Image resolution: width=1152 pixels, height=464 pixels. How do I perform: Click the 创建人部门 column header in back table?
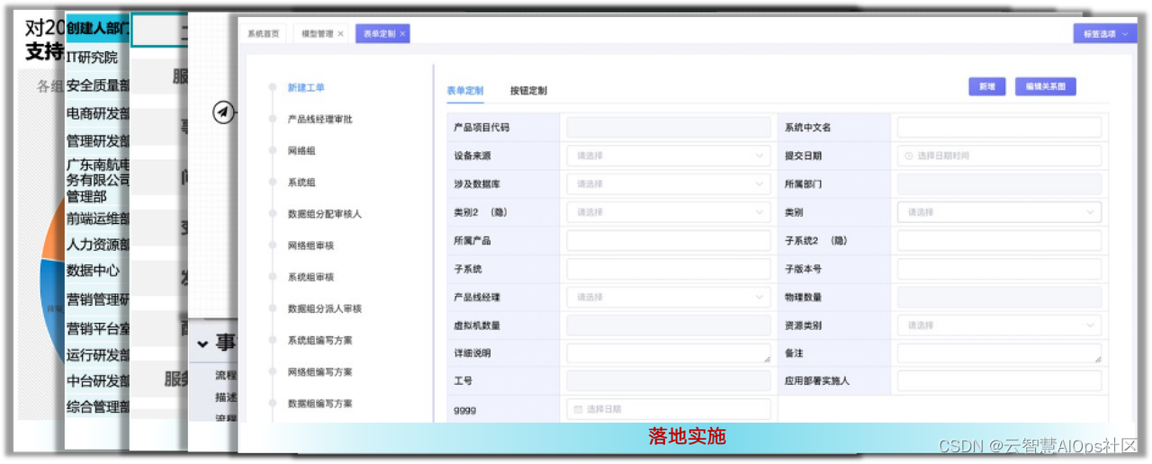click(98, 28)
